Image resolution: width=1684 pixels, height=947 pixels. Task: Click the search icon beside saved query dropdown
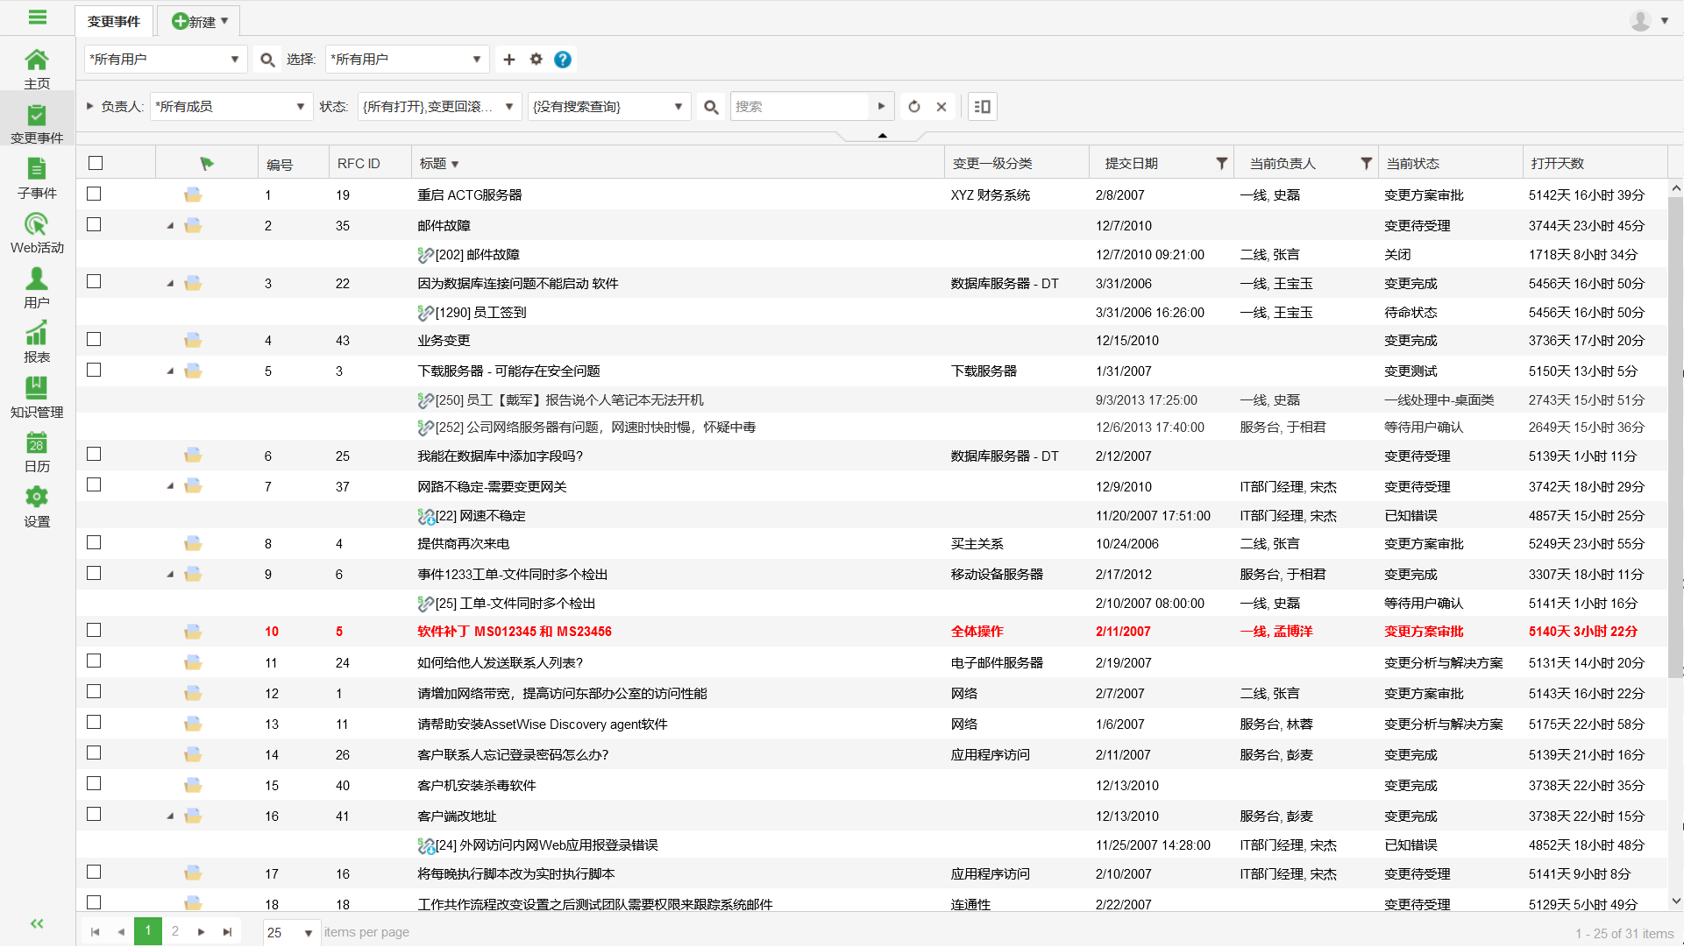pos(711,107)
